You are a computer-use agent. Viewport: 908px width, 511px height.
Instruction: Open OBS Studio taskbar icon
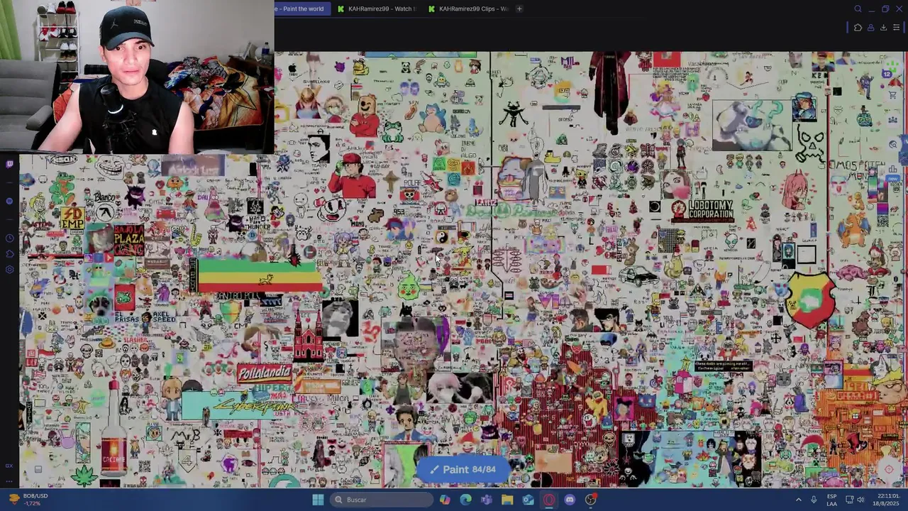pyautogui.click(x=590, y=500)
